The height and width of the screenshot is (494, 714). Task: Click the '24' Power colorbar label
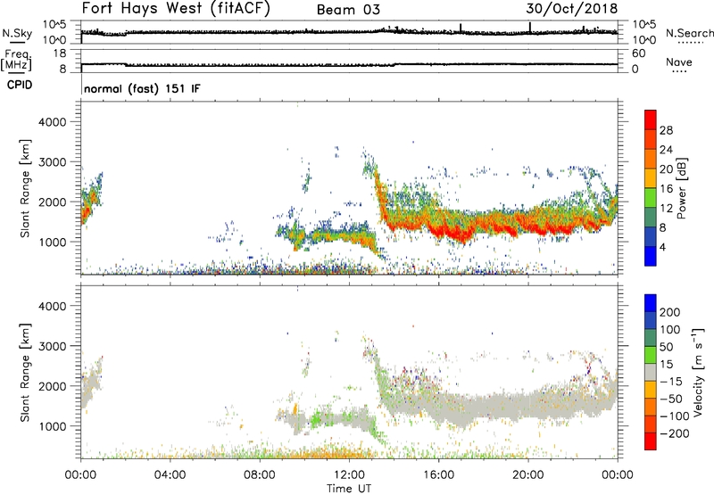[666, 150]
